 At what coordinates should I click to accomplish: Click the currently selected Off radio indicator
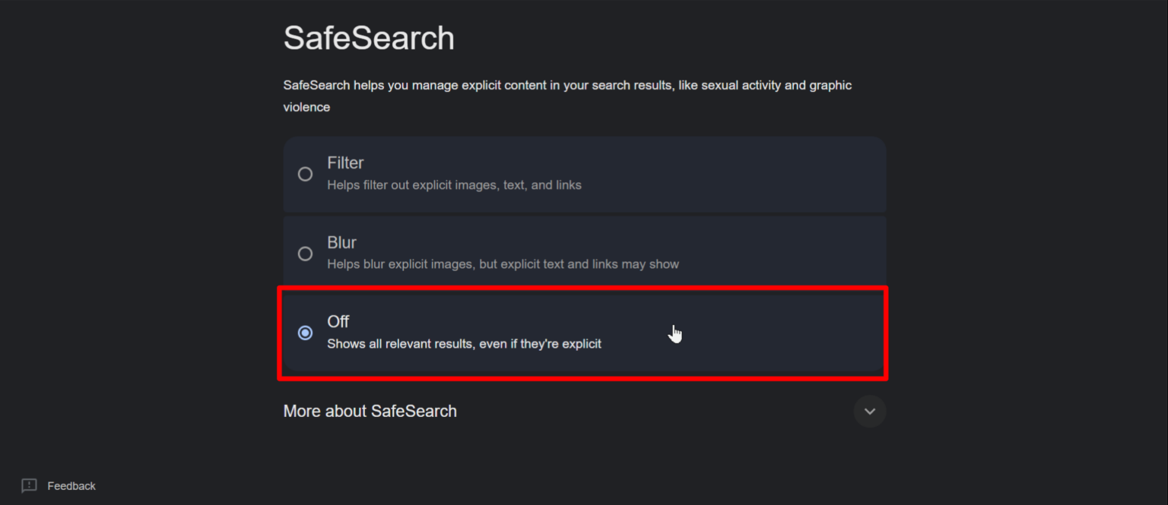point(305,333)
